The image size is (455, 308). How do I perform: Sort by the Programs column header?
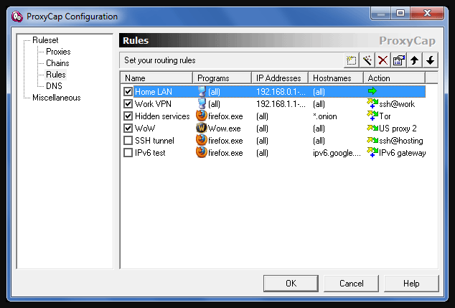click(222, 78)
